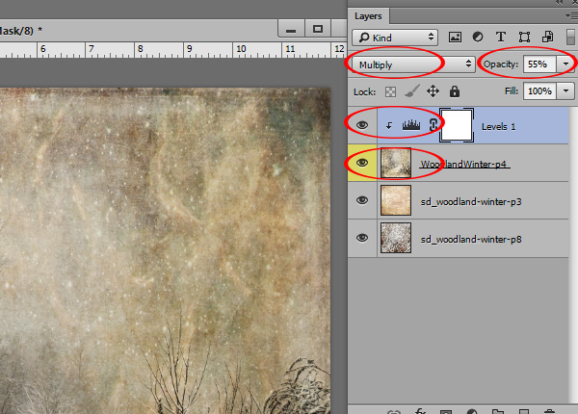This screenshot has width=578, height=414.
Task: Open the Opacity slider dropdown arrow
Action: pos(567,64)
